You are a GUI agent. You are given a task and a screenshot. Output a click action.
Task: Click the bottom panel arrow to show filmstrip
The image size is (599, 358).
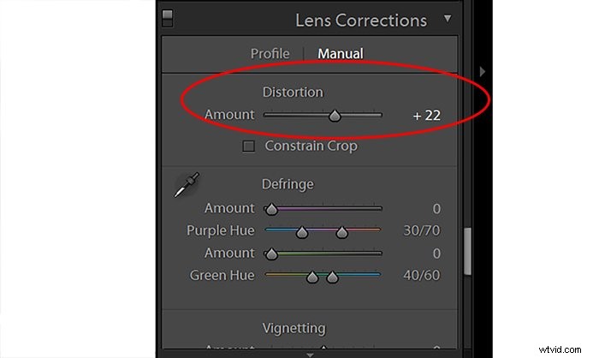click(311, 352)
